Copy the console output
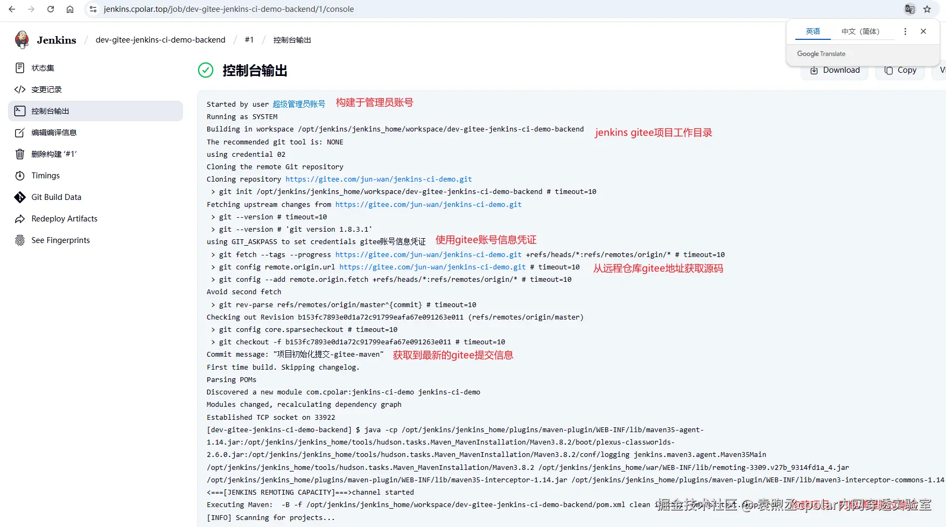The image size is (946, 527). 901,70
